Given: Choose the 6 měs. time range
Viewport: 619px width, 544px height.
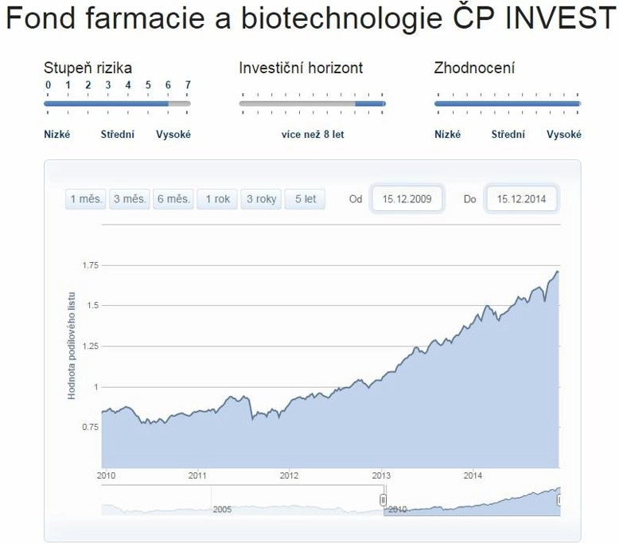Looking at the screenshot, I should tap(173, 199).
